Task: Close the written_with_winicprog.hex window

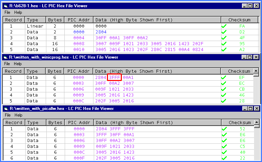Action: [x=256, y=57]
